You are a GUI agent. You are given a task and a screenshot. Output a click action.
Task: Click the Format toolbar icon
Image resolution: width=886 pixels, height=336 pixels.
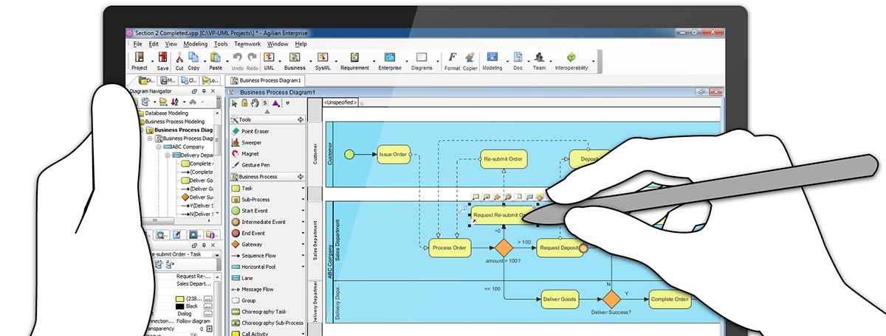(x=452, y=60)
